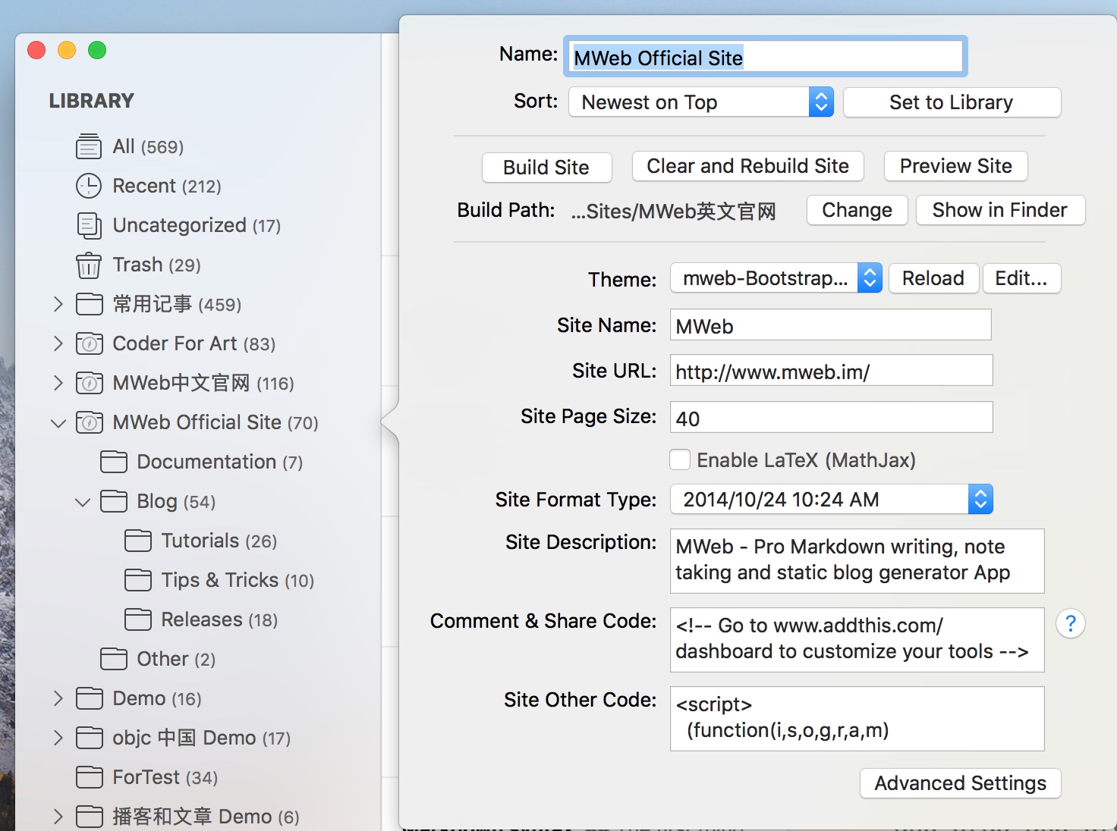The image size is (1117, 831).
Task: Click the Uncategorized documents icon
Action: (x=89, y=225)
